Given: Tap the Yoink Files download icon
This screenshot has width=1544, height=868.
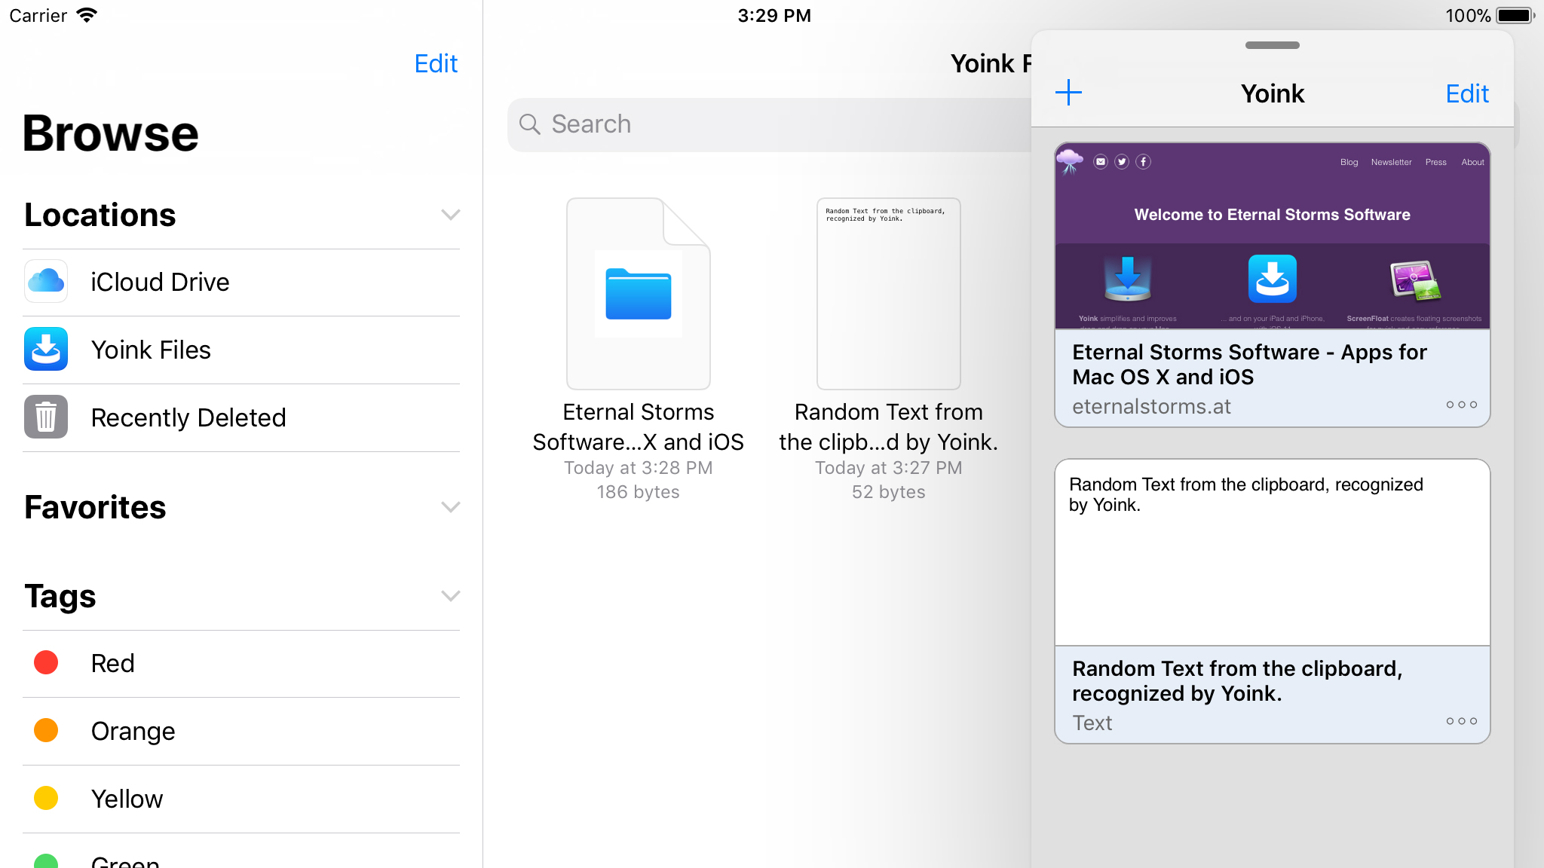Looking at the screenshot, I should (x=46, y=349).
